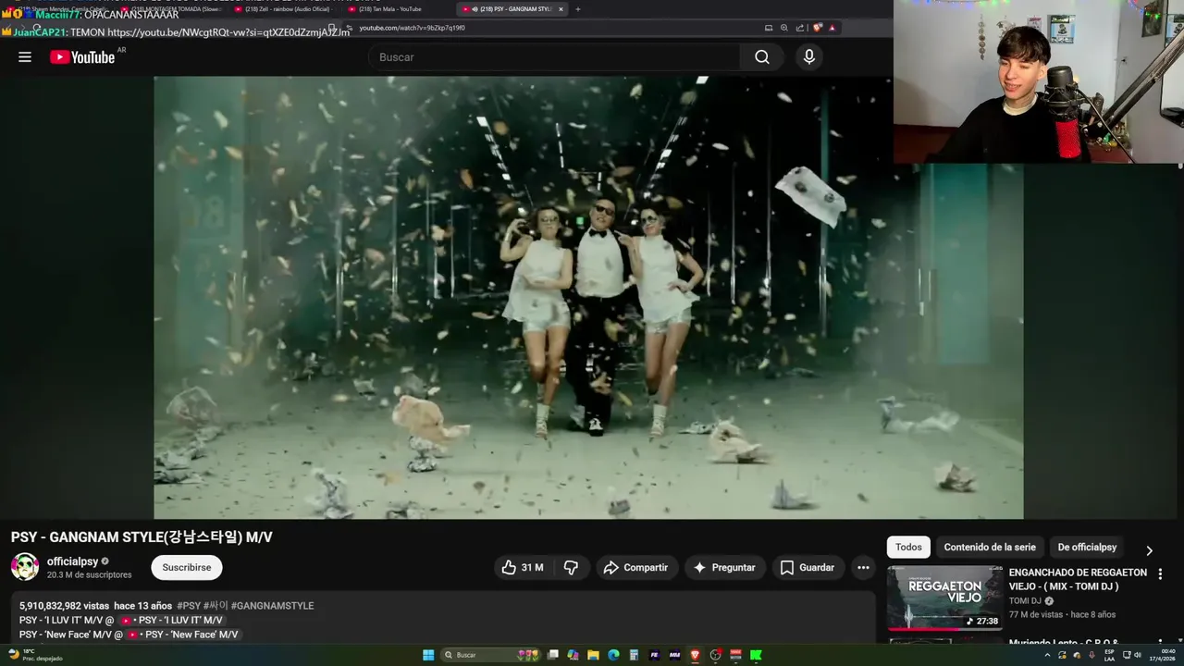Open Calculator from taskbar
The image size is (1184, 666).
(x=634, y=655)
